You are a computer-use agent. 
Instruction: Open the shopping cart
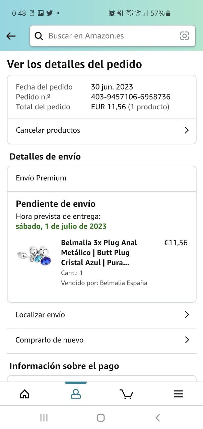126,394
